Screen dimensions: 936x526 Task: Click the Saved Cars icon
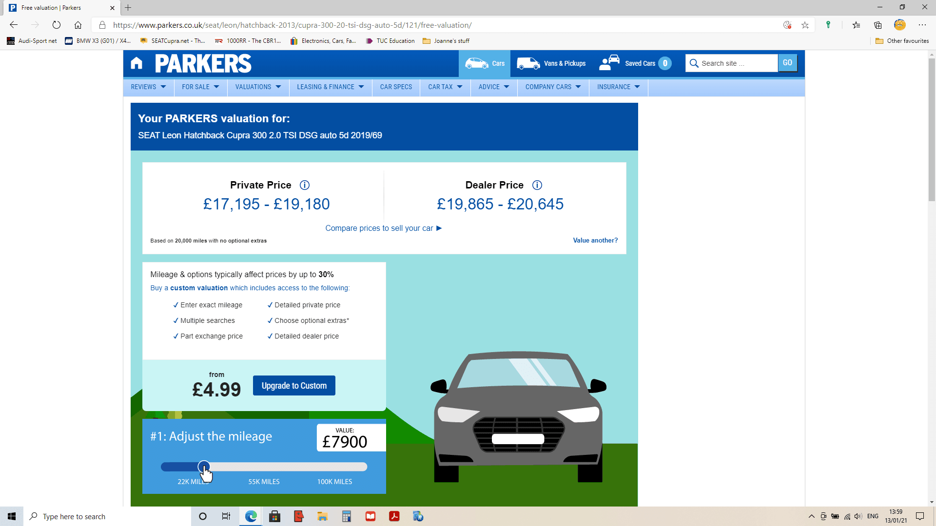pos(609,63)
